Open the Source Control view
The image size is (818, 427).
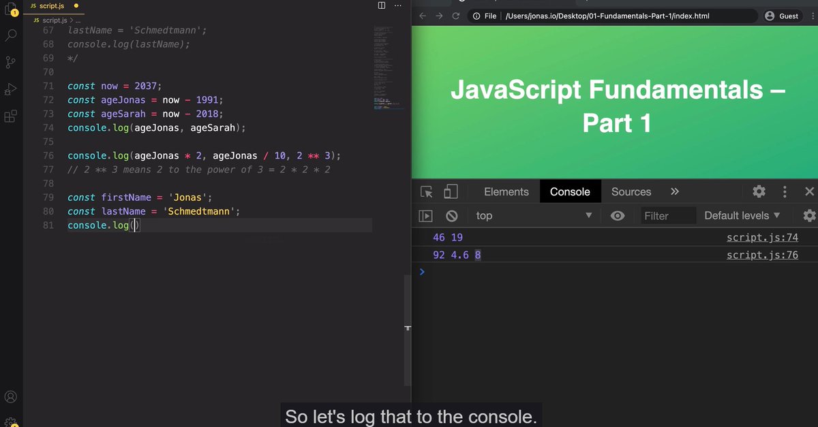[x=11, y=62]
